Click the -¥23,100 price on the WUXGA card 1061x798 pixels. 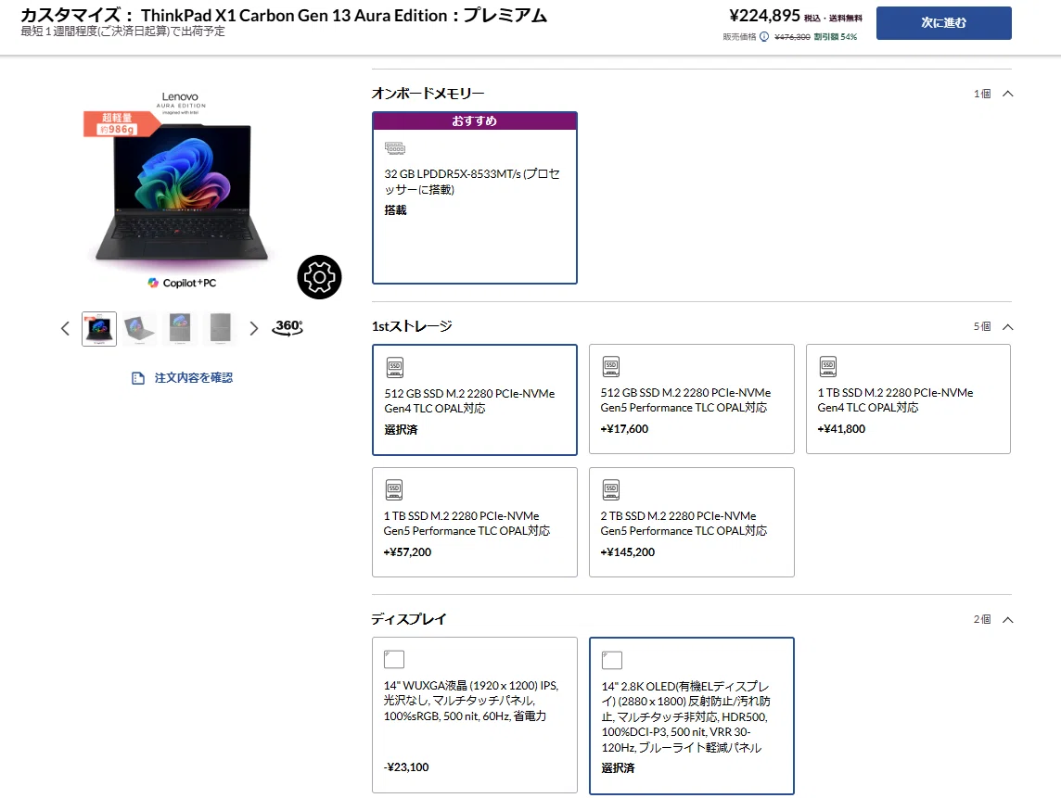coord(406,766)
